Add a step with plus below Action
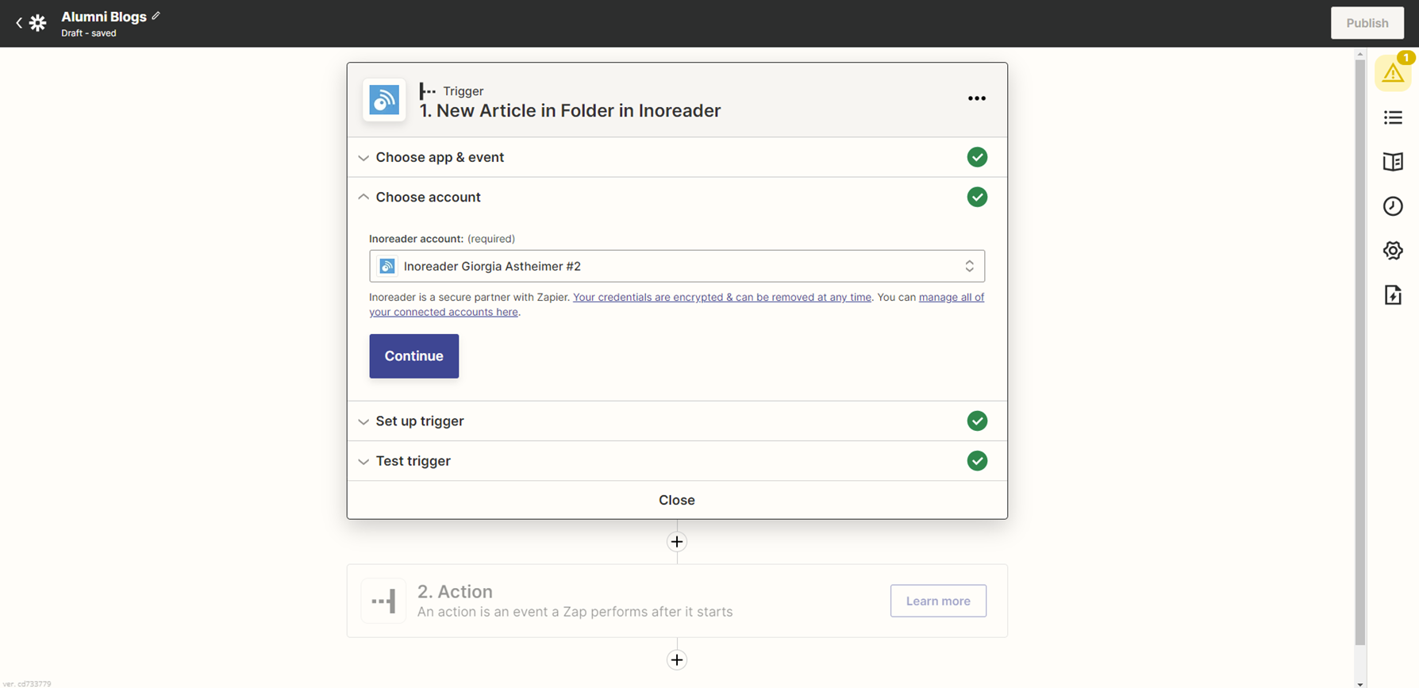Image resolution: width=1419 pixels, height=688 pixels. tap(677, 660)
